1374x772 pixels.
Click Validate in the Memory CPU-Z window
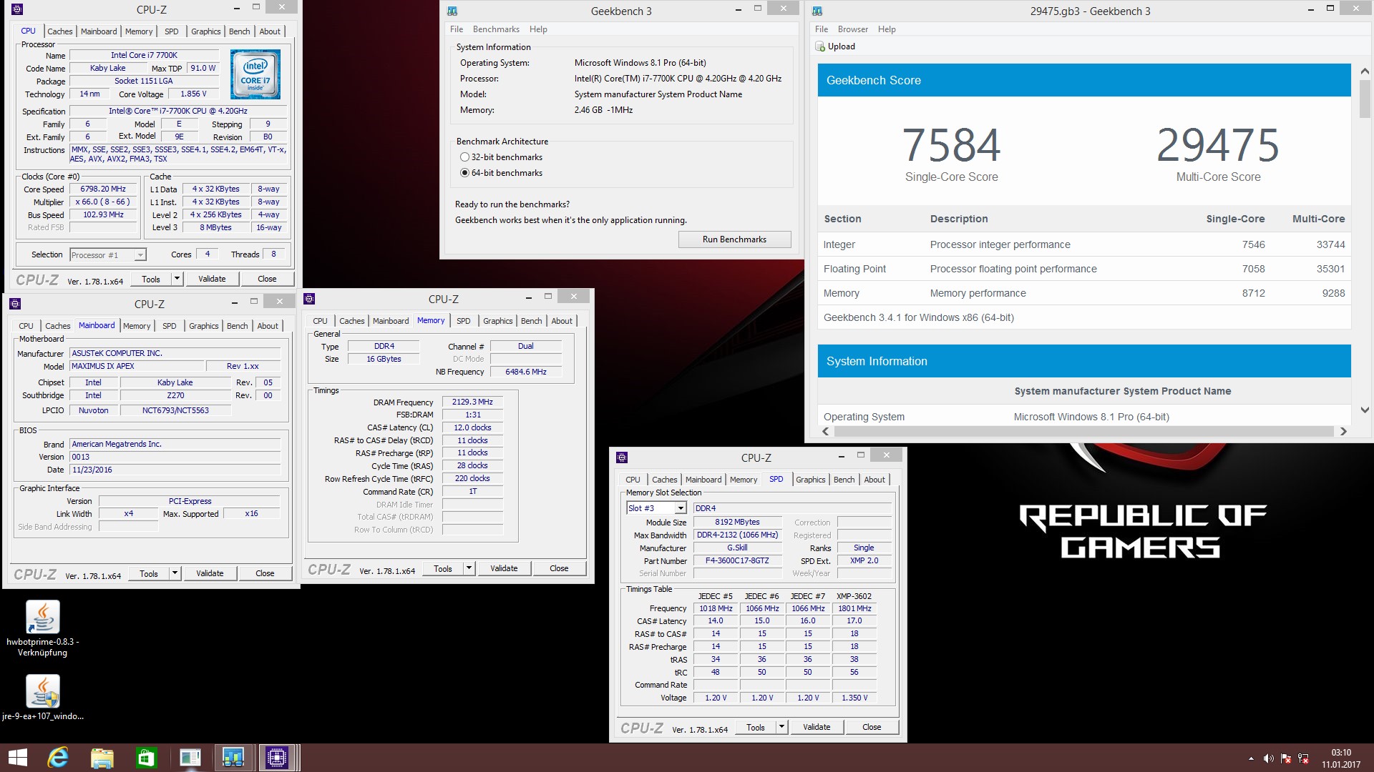click(504, 568)
